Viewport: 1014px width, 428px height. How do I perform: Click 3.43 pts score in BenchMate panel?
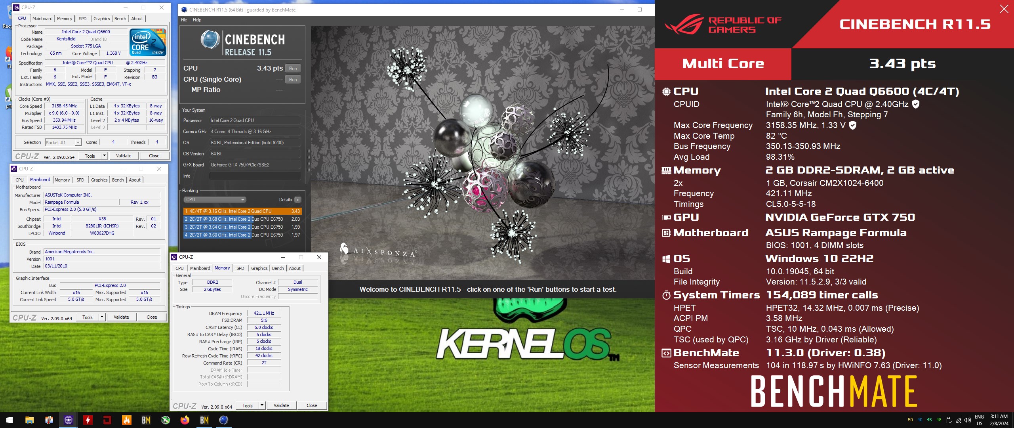coord(902,64)
